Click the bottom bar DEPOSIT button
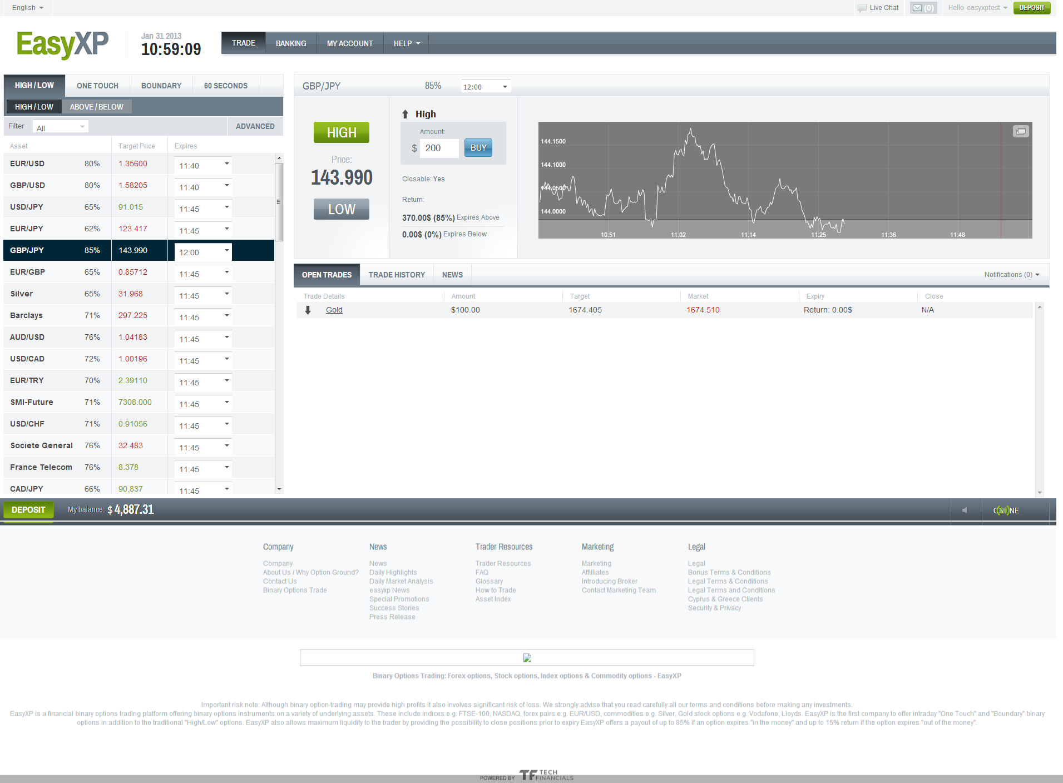The image size is (1063, 783). 28,510
